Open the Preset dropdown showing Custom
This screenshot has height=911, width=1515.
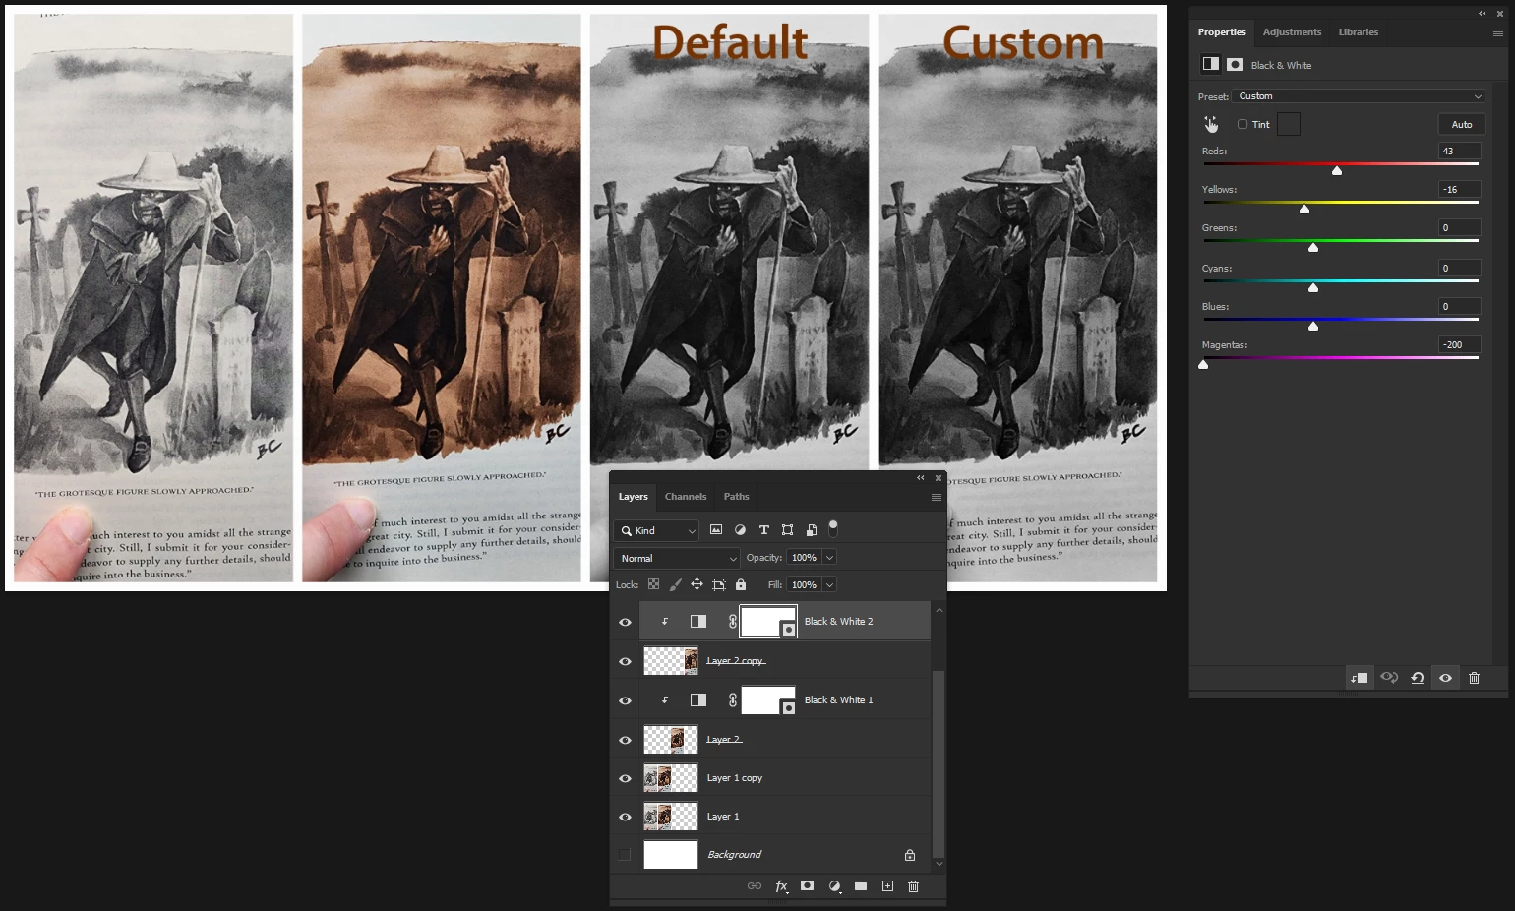pyautogui.click(x=1358, y=96)
